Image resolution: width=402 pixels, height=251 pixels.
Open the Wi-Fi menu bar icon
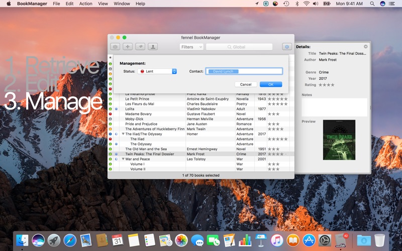306,4
